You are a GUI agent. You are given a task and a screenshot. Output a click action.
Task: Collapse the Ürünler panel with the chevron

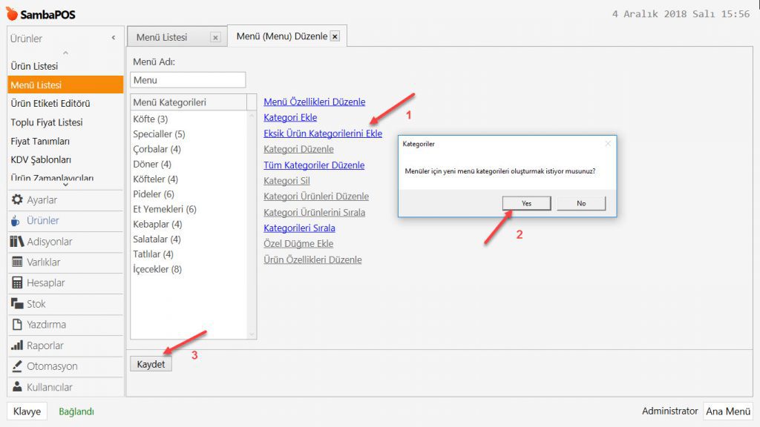tap(114, 38)
